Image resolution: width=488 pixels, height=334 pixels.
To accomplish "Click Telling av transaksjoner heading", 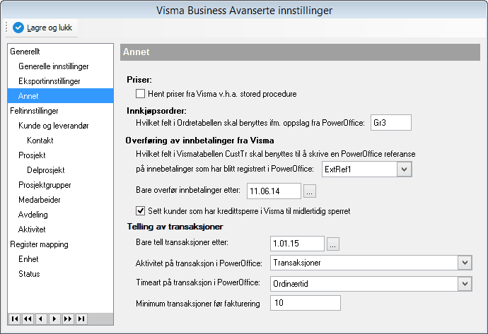I will (x=175, y=227).
